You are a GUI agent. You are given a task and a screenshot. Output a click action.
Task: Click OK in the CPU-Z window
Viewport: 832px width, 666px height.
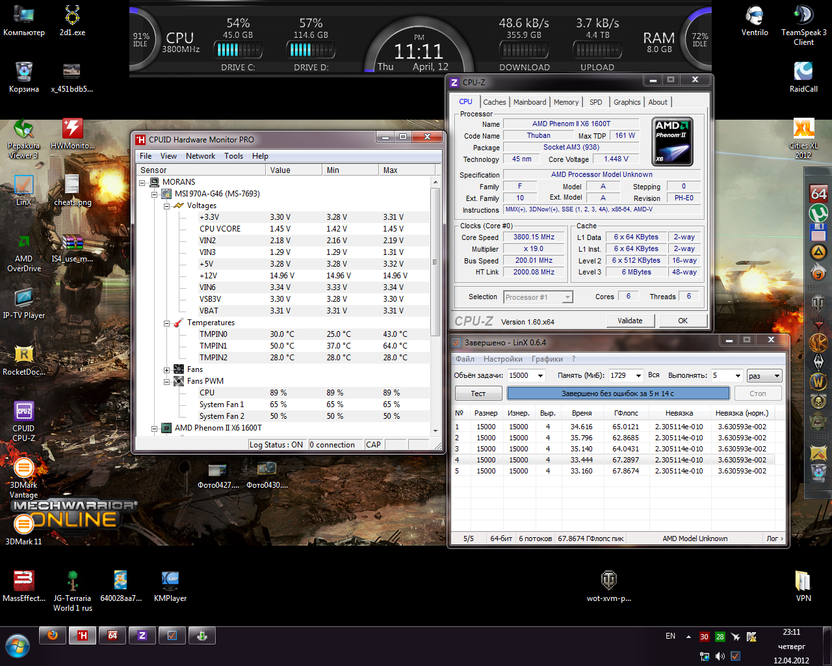682,321
